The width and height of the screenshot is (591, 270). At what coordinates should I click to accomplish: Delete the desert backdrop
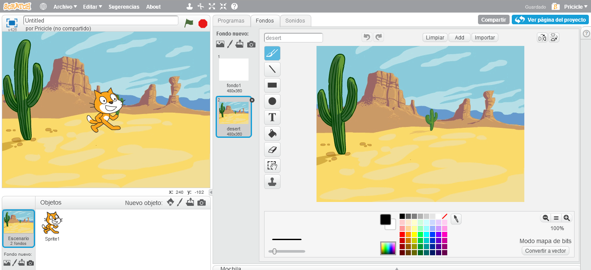click(x=252, y=100)
